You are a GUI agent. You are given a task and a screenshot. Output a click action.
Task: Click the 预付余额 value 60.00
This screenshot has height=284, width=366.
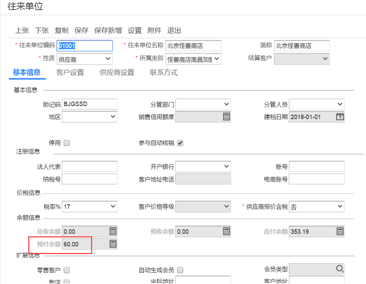point(71,244)
